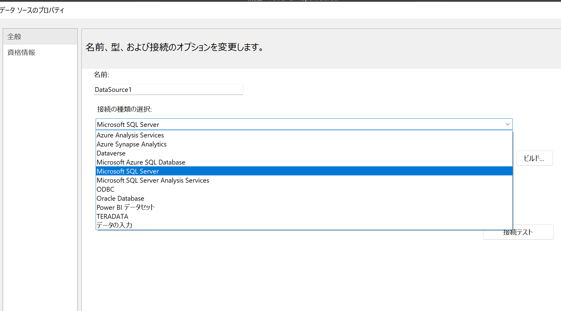Screen dimensions: 561x311
Task: Click the Microsoft SQL Server combo box
Action: click(x=304, y=124)
